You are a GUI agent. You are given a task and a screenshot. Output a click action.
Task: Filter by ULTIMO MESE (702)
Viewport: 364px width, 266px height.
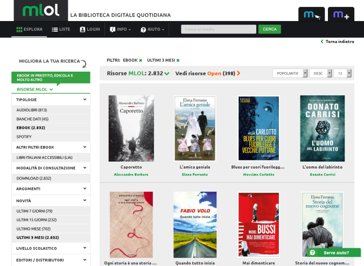coord(33,229)
